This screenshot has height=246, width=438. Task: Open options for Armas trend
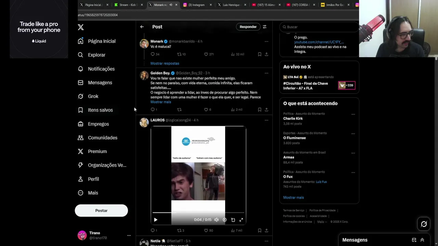click(x=353, y=153)
